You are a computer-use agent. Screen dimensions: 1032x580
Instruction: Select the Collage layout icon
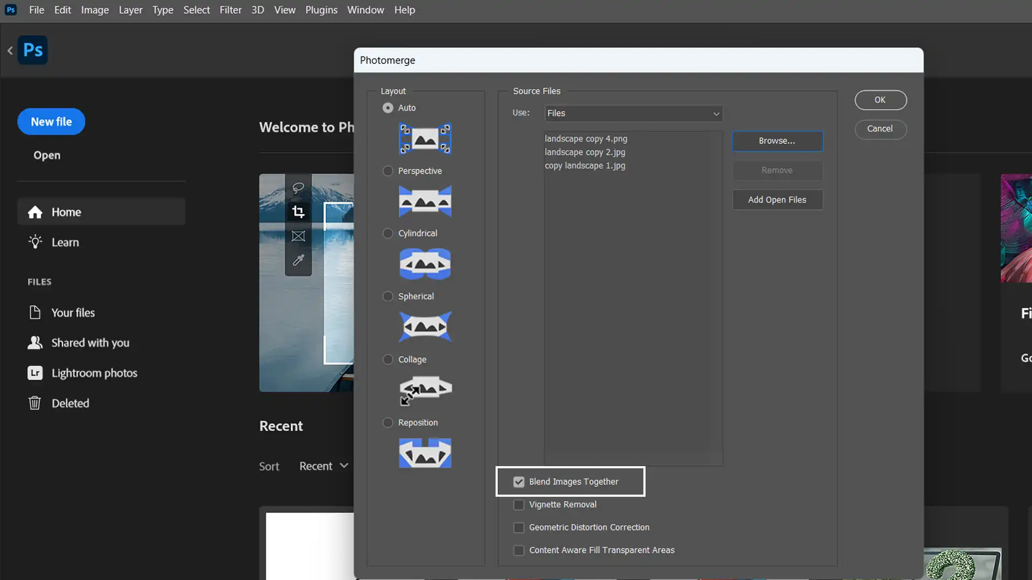pyautogui.click(x=425, y=389)
